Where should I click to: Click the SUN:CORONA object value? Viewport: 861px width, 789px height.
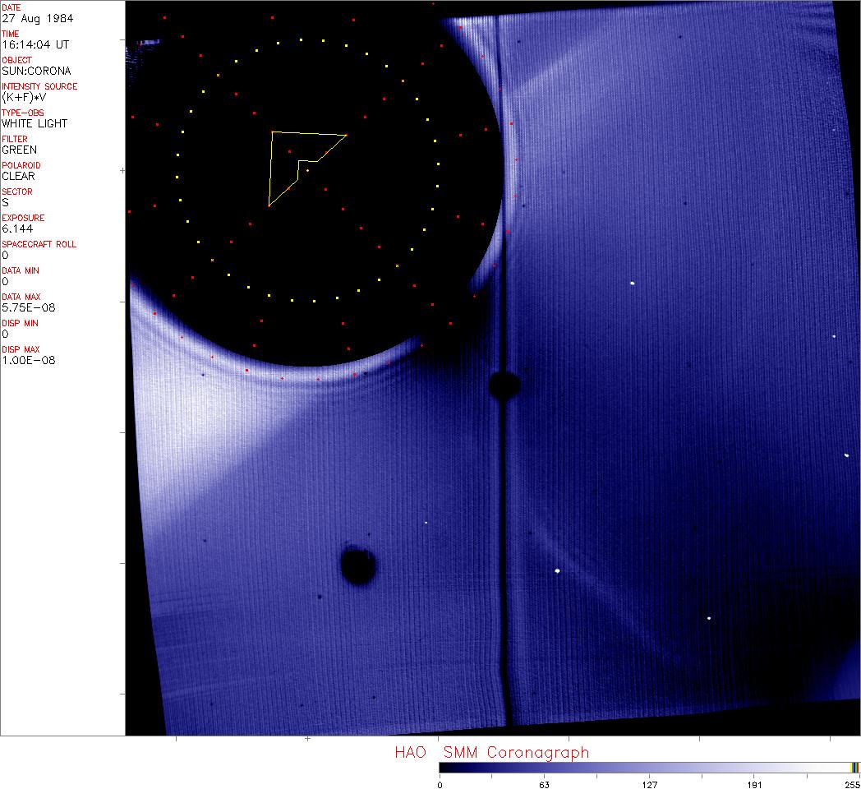[36, 71]
